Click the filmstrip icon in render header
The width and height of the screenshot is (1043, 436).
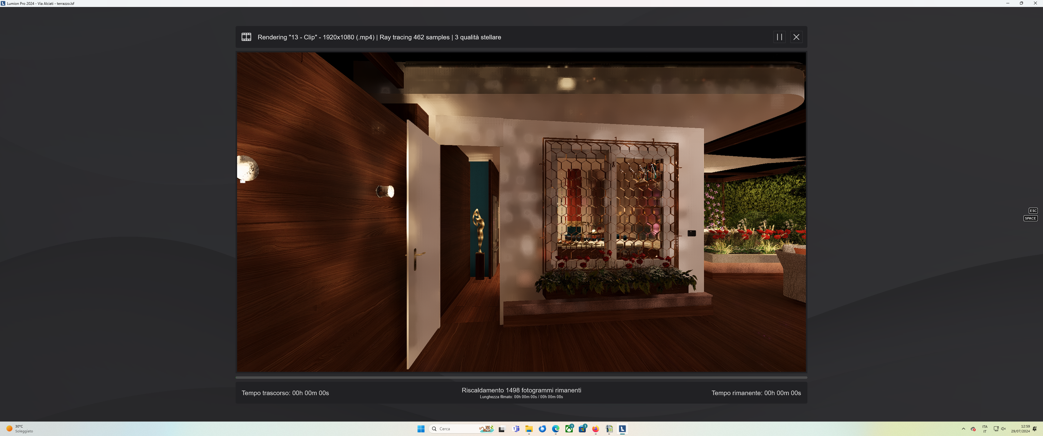pyautogui.click(x=246, y=37)
